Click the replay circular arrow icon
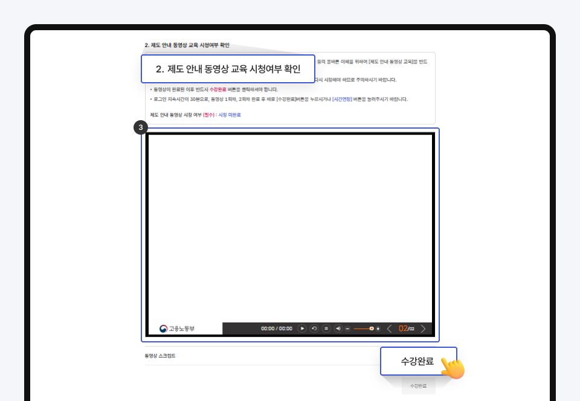The width and height of the screenshot is (580, 401). [x=314, y=329]
